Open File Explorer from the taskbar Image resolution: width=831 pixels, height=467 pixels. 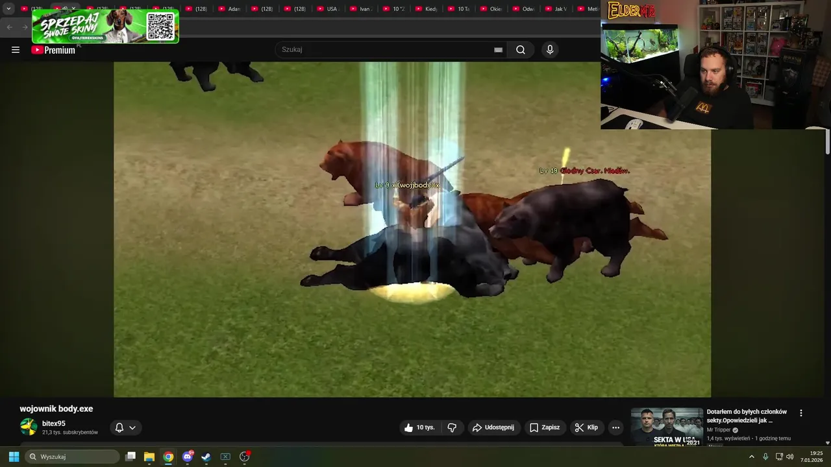click(149, 457)
